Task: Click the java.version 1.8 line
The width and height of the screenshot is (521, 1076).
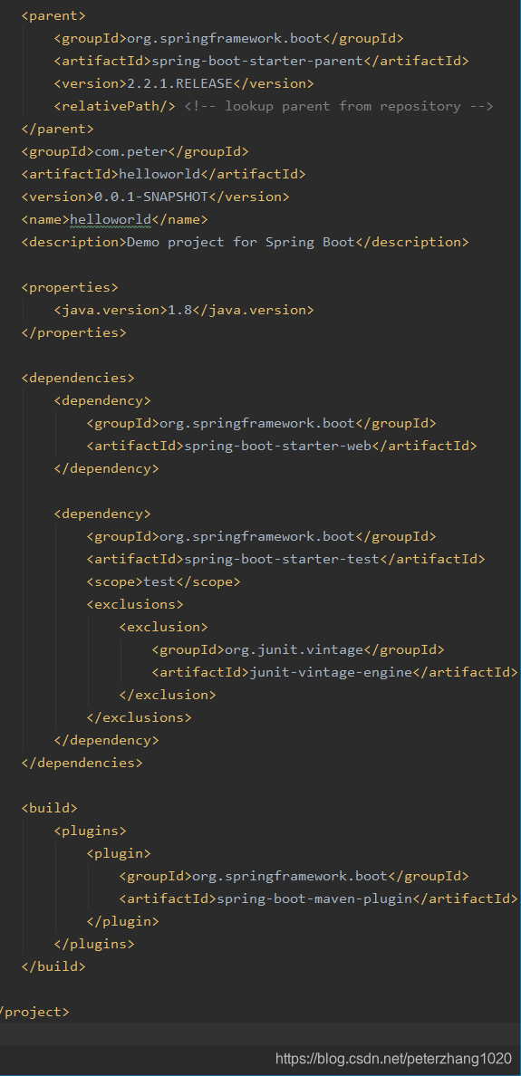Action: pos(184,310)
